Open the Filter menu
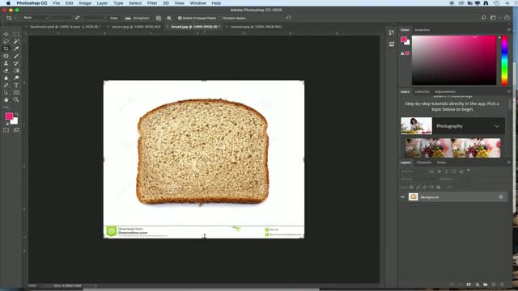This screenshot has height=291, width=518. 152,3
